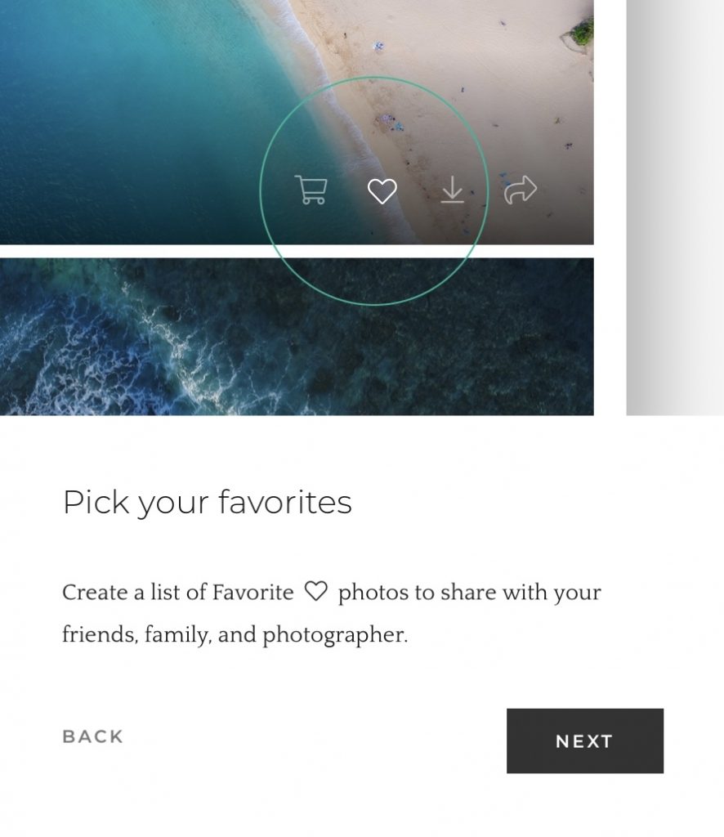Viewport: 724px width, 837px height.
Task: Go to the NEXT tutorial step
Action: pyautogui.click(x=585, y=741)
